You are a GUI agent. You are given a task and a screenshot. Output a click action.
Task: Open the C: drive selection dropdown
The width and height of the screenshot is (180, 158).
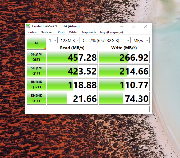[106, 40]
